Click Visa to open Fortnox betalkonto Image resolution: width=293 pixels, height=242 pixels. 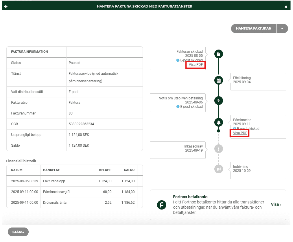(276, 204)
